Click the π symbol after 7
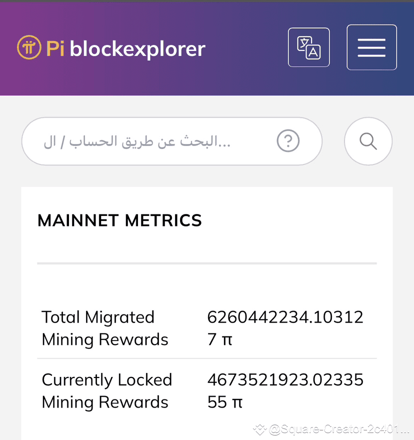The width and height of the screenshot is (414, 440). [x=227, y=339]
